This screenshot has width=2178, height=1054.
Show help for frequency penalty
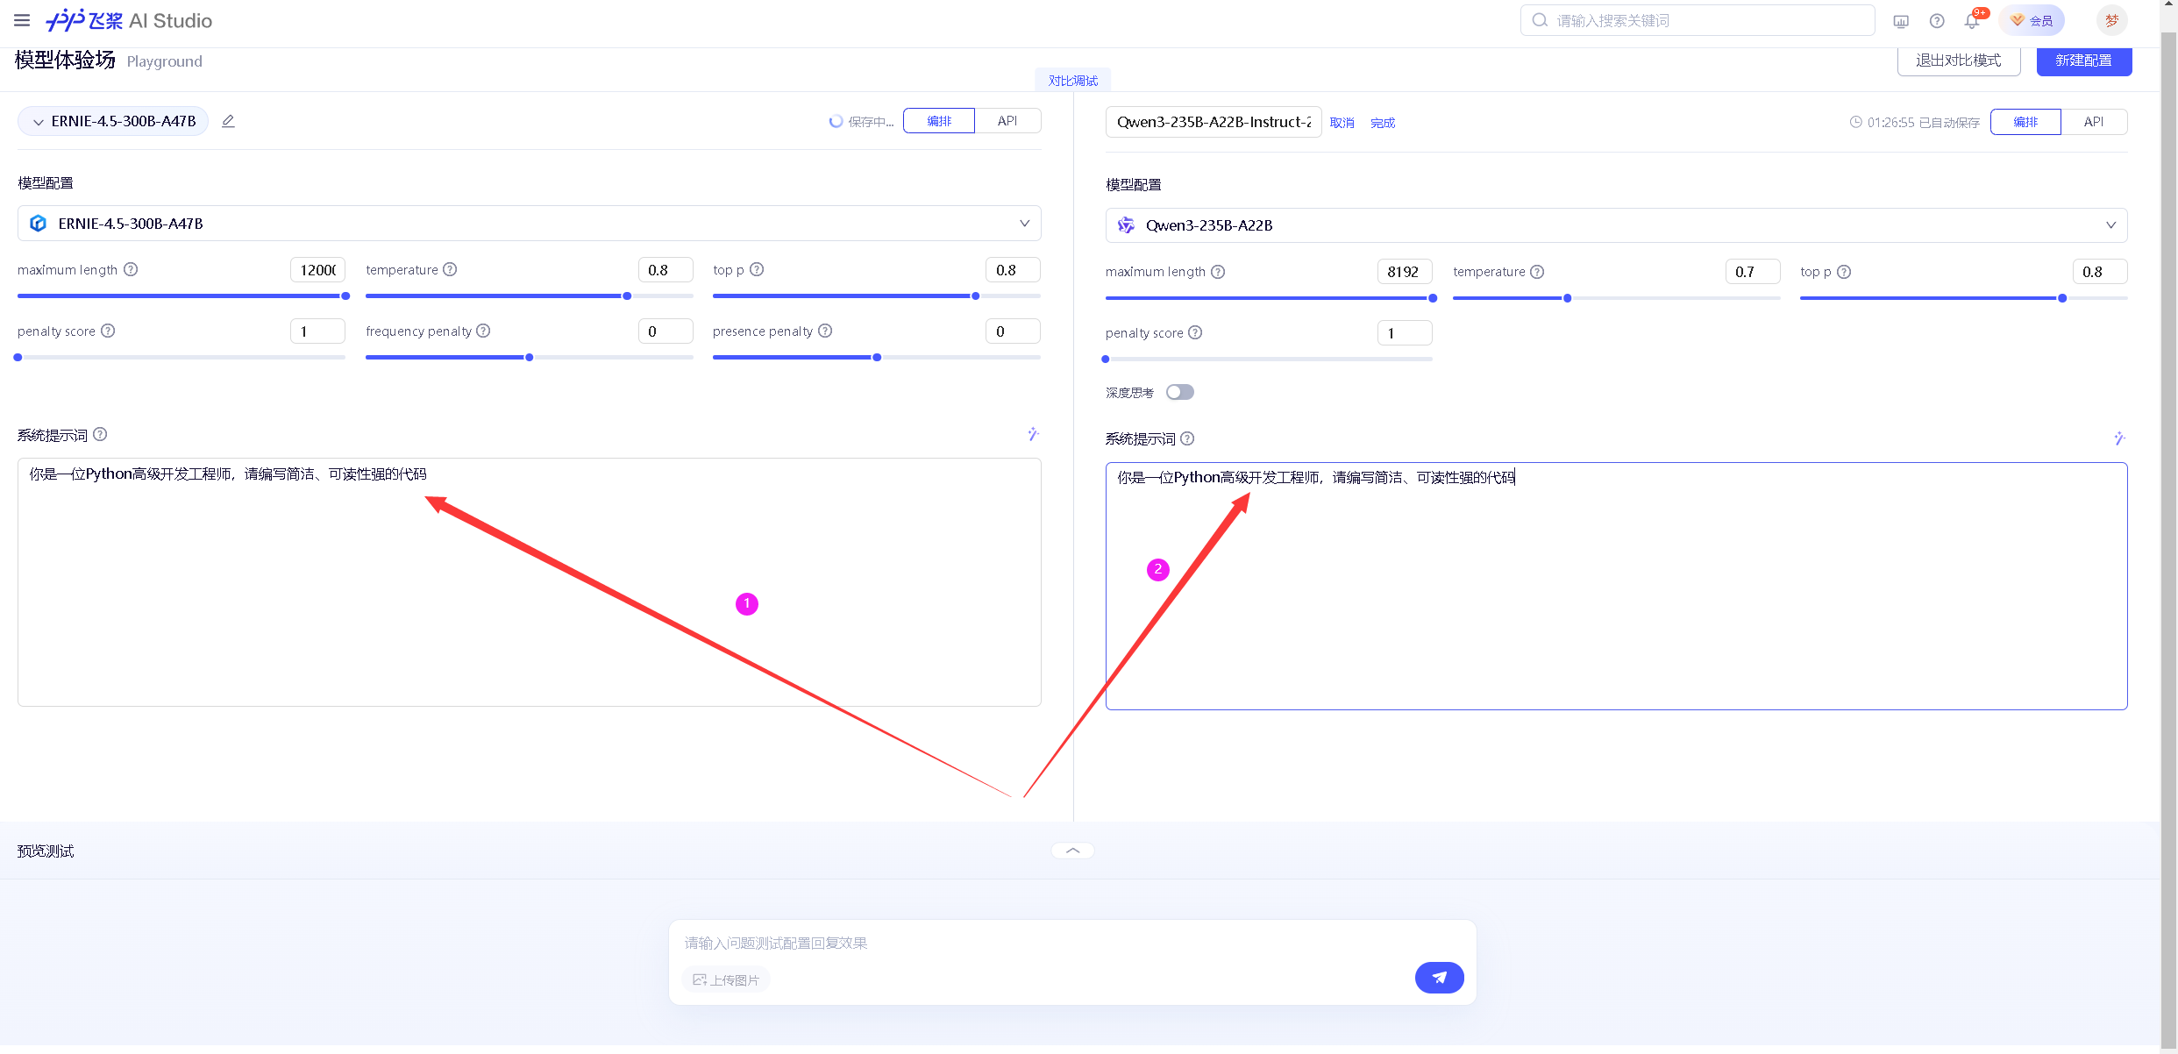483,331
